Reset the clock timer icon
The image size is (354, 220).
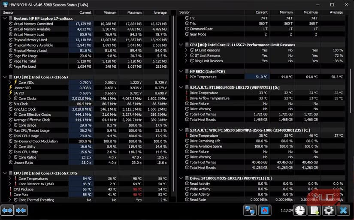click(300, 210)
